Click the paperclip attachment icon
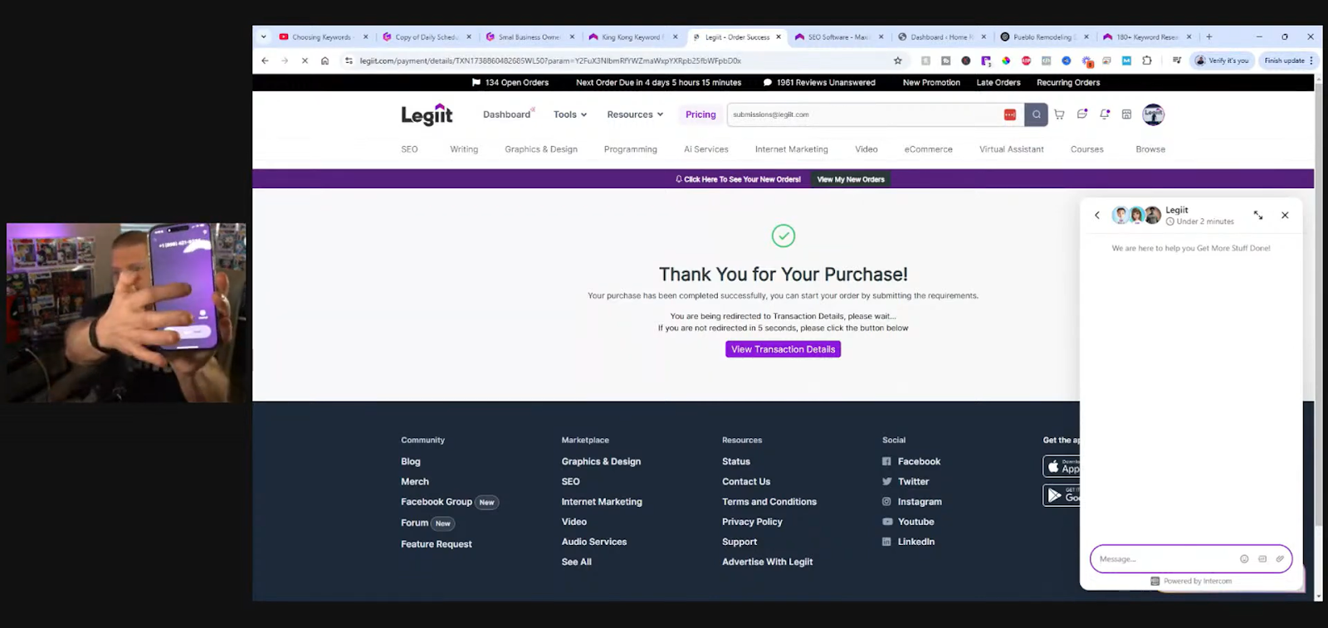1328x628 pixels. [1280, 559]
